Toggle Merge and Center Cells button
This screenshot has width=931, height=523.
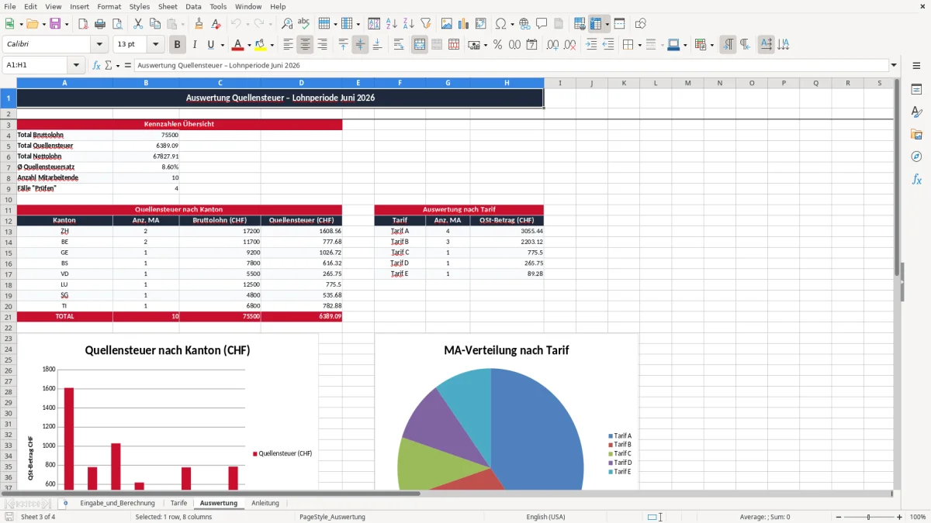pyautogui.click(x=420, y=45)
